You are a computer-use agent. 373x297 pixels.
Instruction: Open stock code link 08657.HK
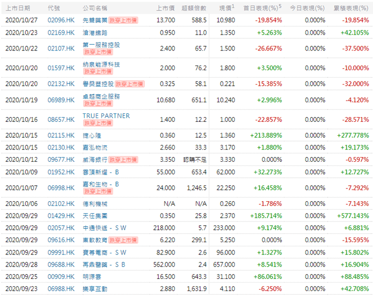tap(61, 120)
